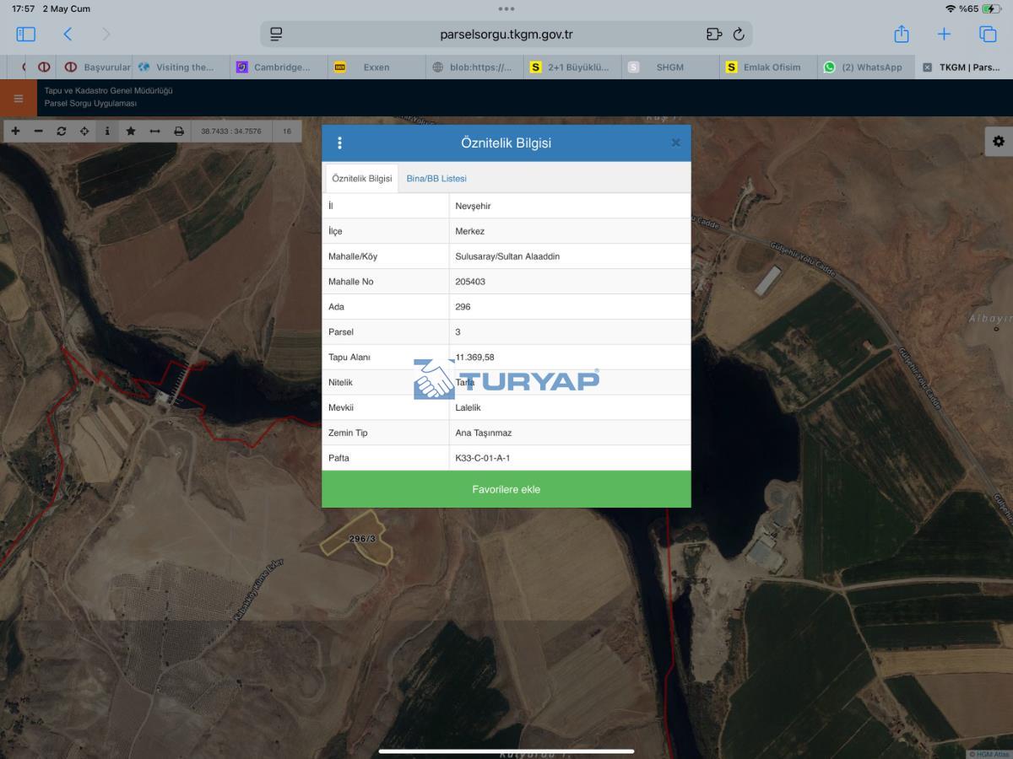1013x759 pixels.
Task: Select the distance measure arrow tool
Action: pyautogui.click(x=154, y=131)
